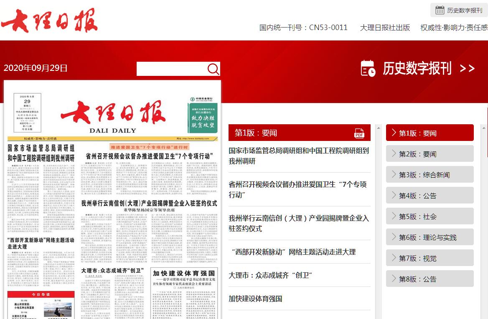This screenshot has width=488, height=319.
Task: Click the magnifier search icon
Action: tap(213, 69)
